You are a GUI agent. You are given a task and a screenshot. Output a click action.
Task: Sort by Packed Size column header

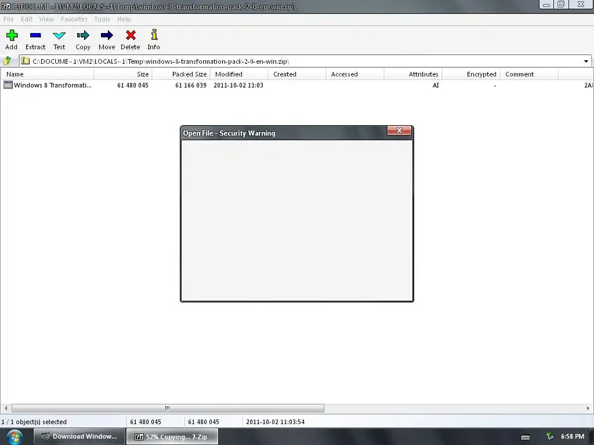pyautogui.click(x=181, y=74)
